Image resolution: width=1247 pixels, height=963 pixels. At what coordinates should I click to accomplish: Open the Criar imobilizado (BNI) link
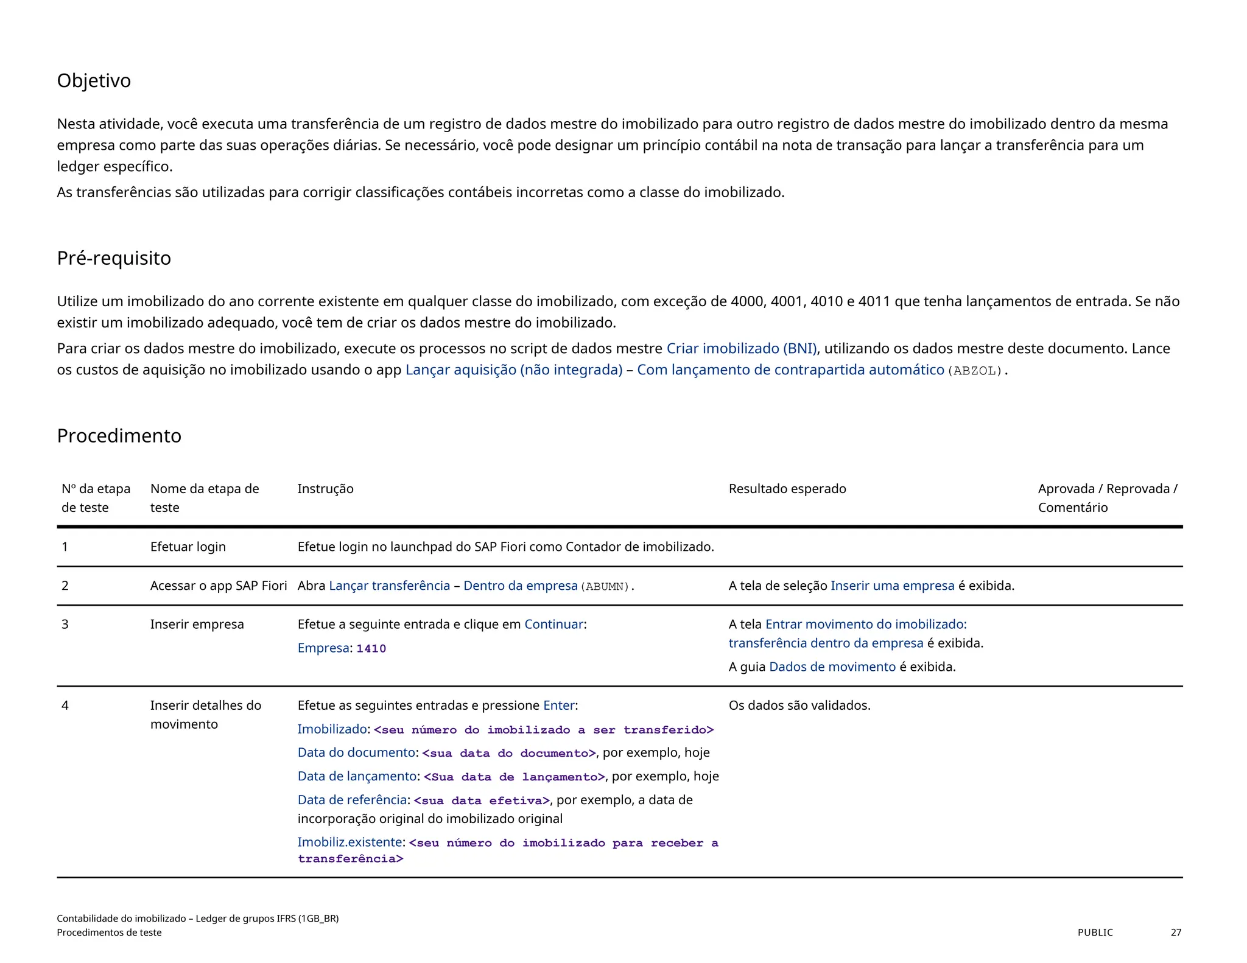[x=742, y=348]
